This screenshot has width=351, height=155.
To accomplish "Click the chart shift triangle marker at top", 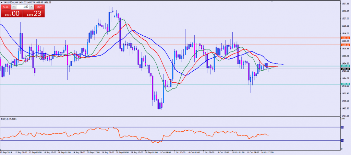I will tap(273, 1).
